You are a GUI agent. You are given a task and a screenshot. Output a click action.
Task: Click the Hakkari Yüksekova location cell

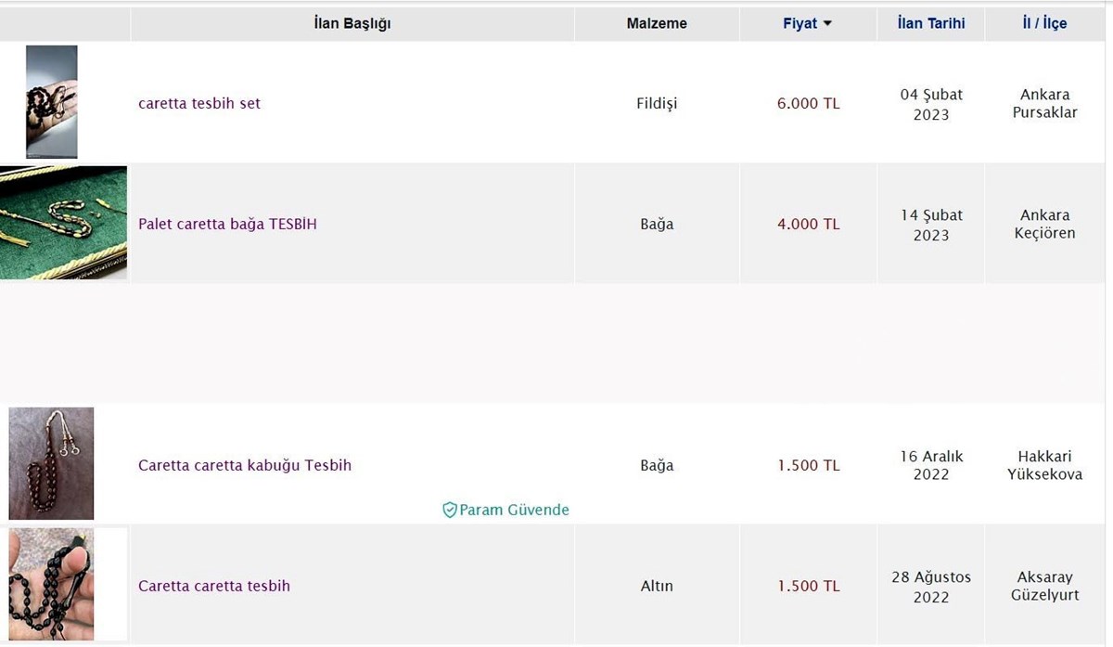pyautogui.click(x=1044, y=465)
